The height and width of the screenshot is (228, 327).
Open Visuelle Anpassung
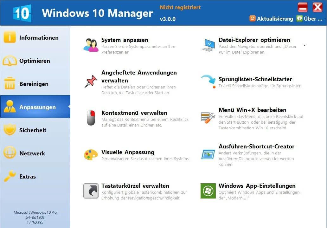[128, 152]
